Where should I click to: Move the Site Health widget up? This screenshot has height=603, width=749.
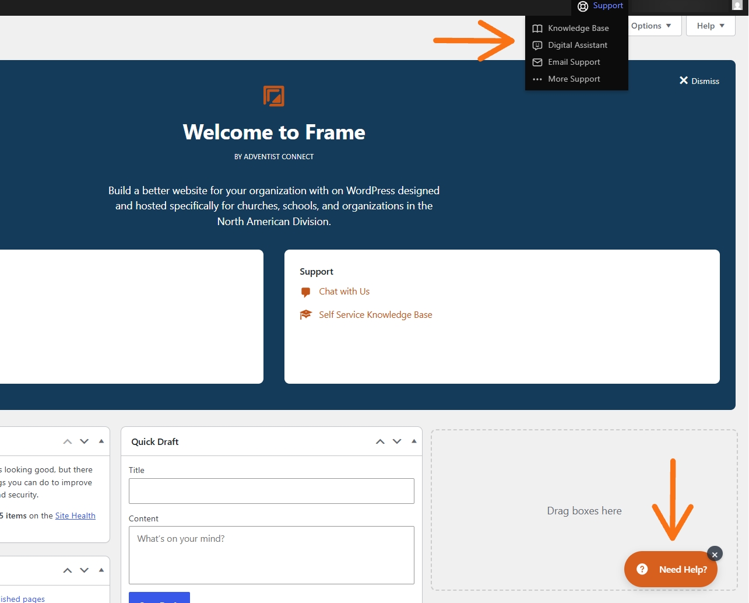point(68,441)
